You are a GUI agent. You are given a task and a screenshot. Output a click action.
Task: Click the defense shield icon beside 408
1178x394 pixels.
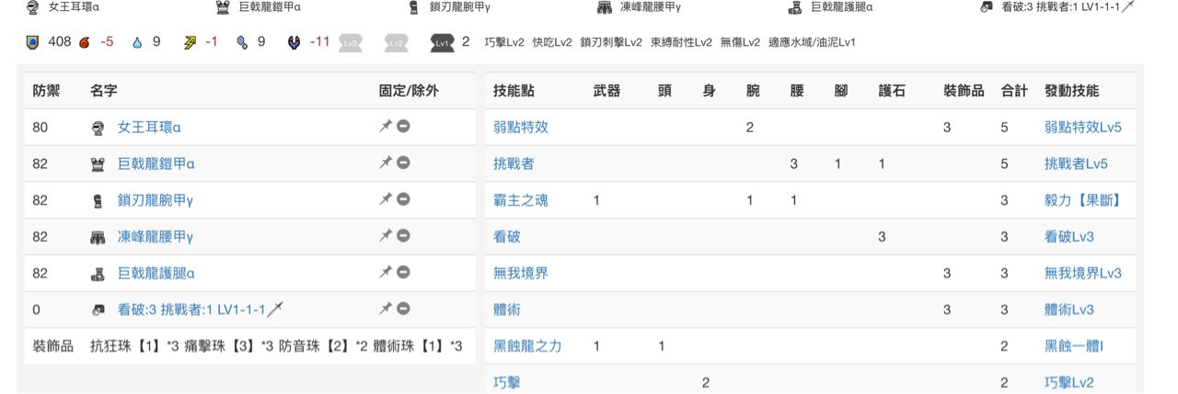coord(33,42)
